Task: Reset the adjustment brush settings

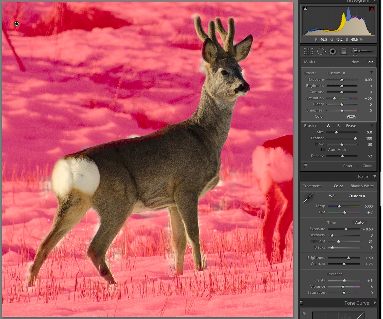Action: [x=347, y=166]
